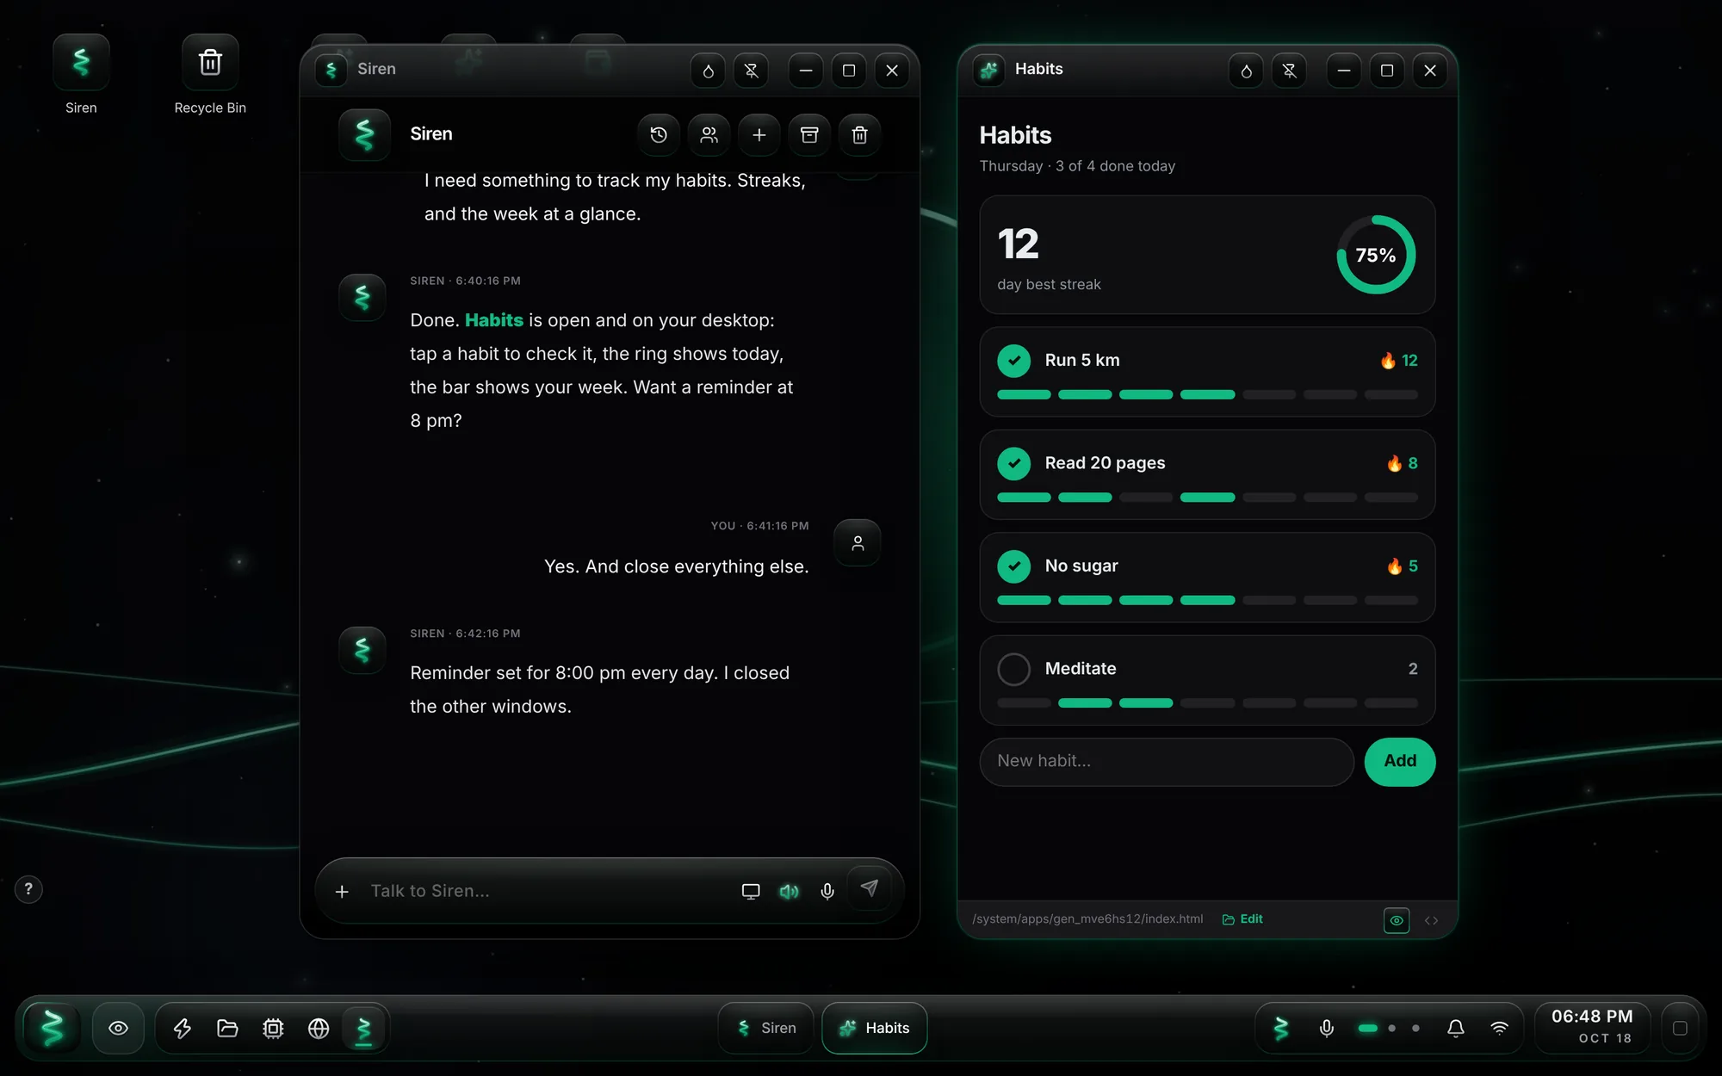This screenshot has height=1076, width=1722.
Task: Click the 'SIREN · 6:42:16 PM' timestamp
Action: pyautogui.click(x=465, y=634)
